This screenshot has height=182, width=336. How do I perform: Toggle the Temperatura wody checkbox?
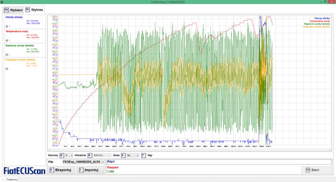pos(7,40)
